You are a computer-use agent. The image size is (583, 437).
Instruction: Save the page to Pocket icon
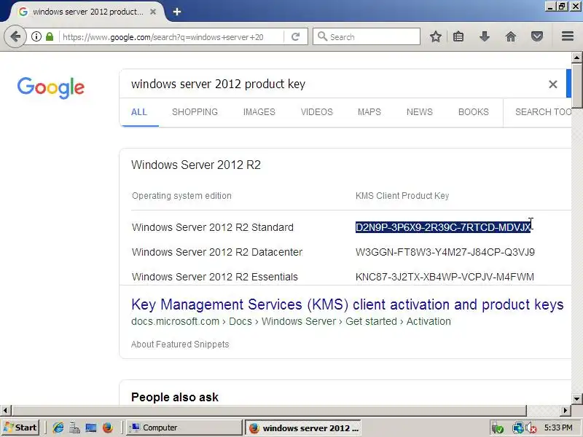[537, 36]
